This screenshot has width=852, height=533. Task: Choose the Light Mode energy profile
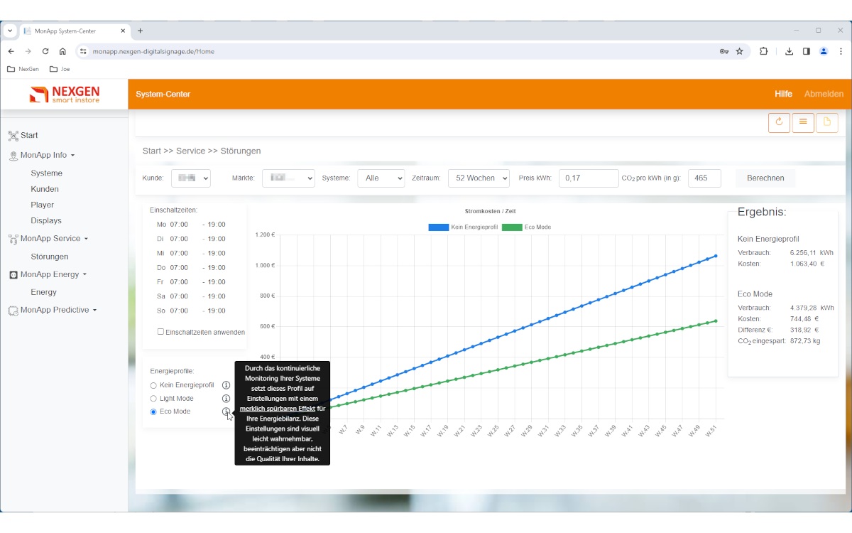point(153,399)
